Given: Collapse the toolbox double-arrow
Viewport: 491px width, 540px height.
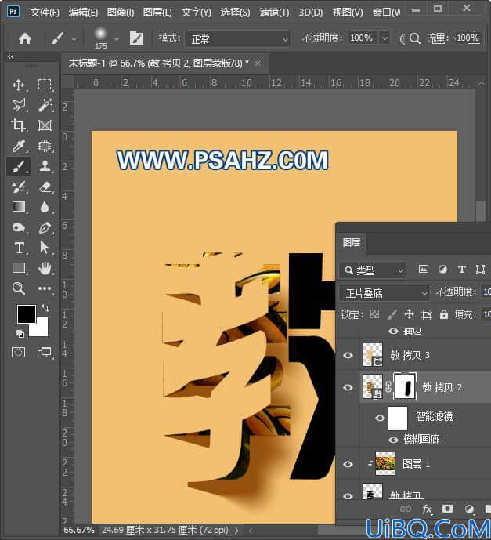Looking at the screenshot, I should [11, 57].
